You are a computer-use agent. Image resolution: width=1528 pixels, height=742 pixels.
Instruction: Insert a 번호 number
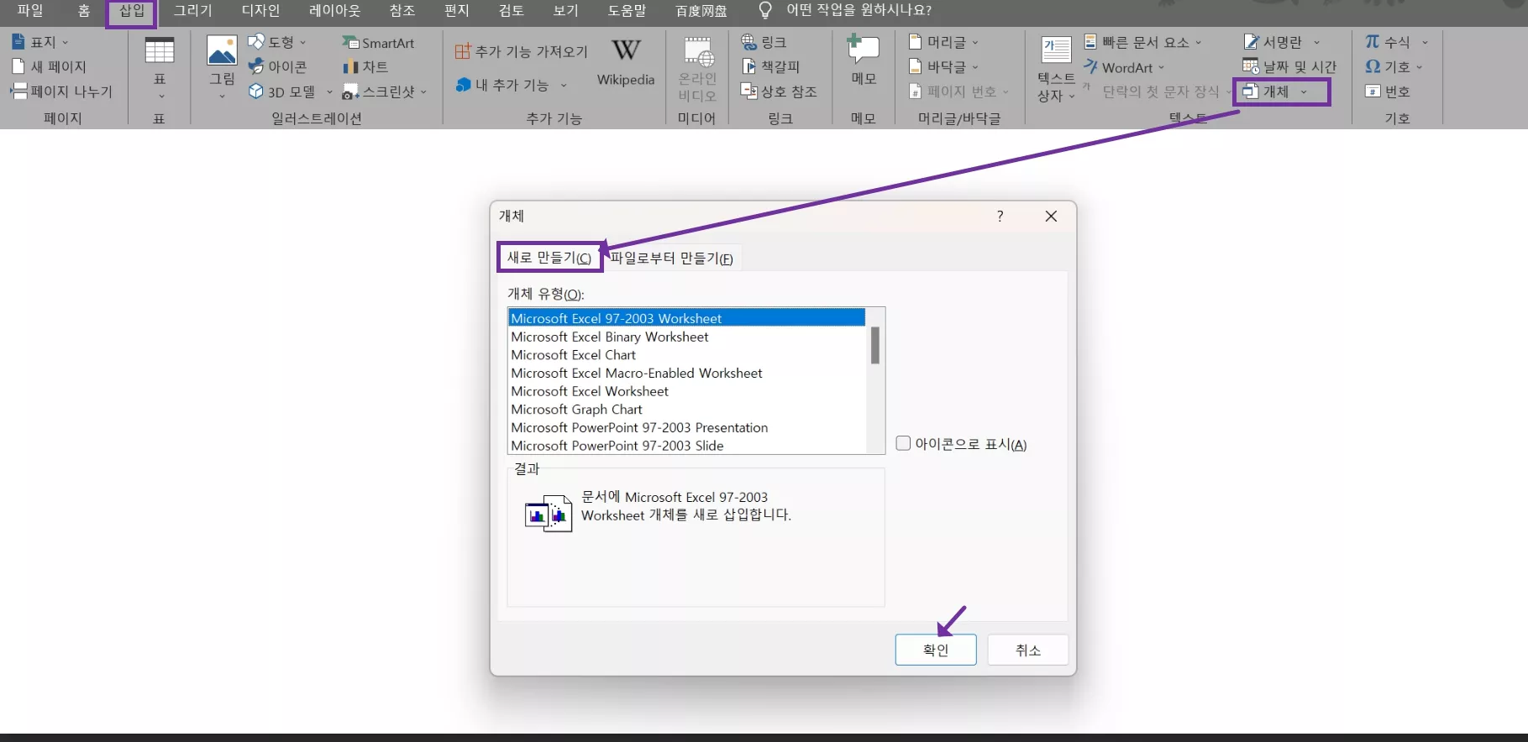point(1388,91)
